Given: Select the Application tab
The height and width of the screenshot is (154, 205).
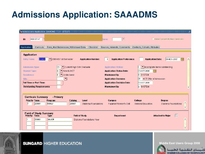Looking at the screenshot, I should tap(26, 47).
